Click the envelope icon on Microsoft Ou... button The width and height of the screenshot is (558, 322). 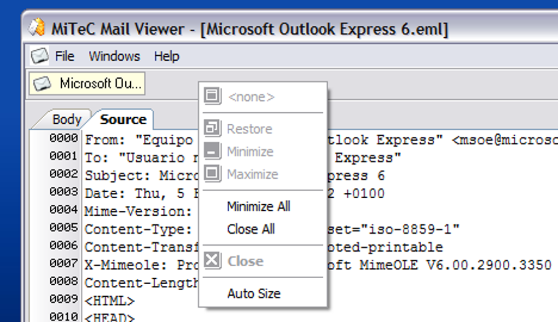pyautogui.click(x=42, y=84)
